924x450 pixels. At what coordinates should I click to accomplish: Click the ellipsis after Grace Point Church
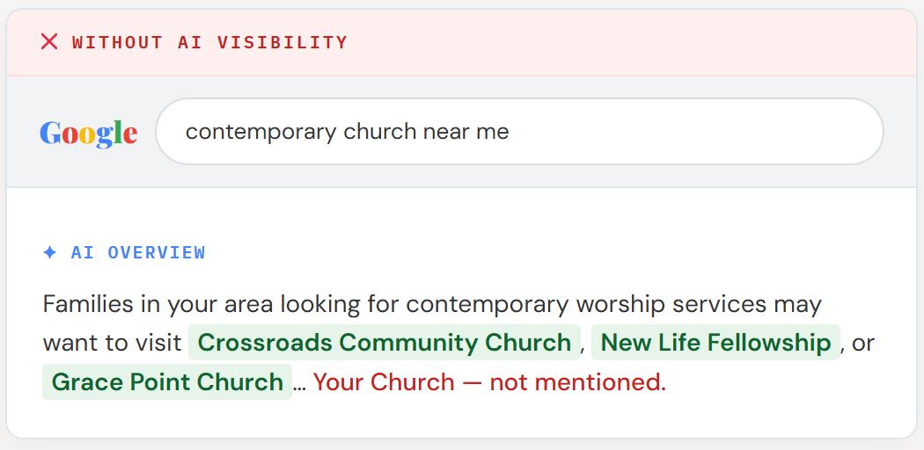(299, 383)
